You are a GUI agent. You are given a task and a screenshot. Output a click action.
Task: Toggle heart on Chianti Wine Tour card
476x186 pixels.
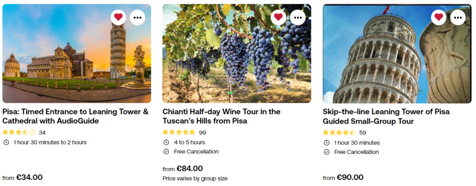[278, 17]
